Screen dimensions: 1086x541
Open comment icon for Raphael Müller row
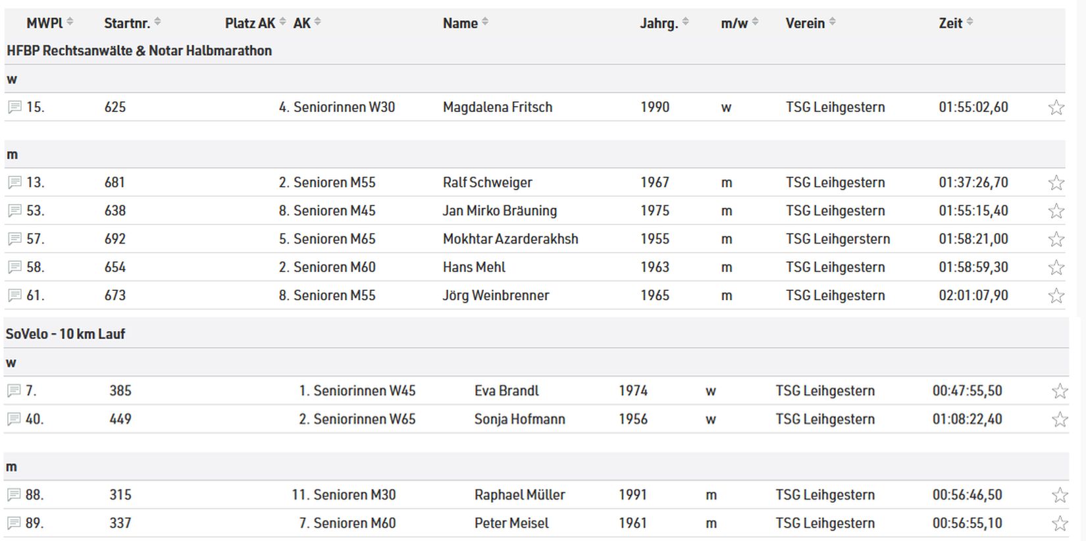click(x=14, y=495)
